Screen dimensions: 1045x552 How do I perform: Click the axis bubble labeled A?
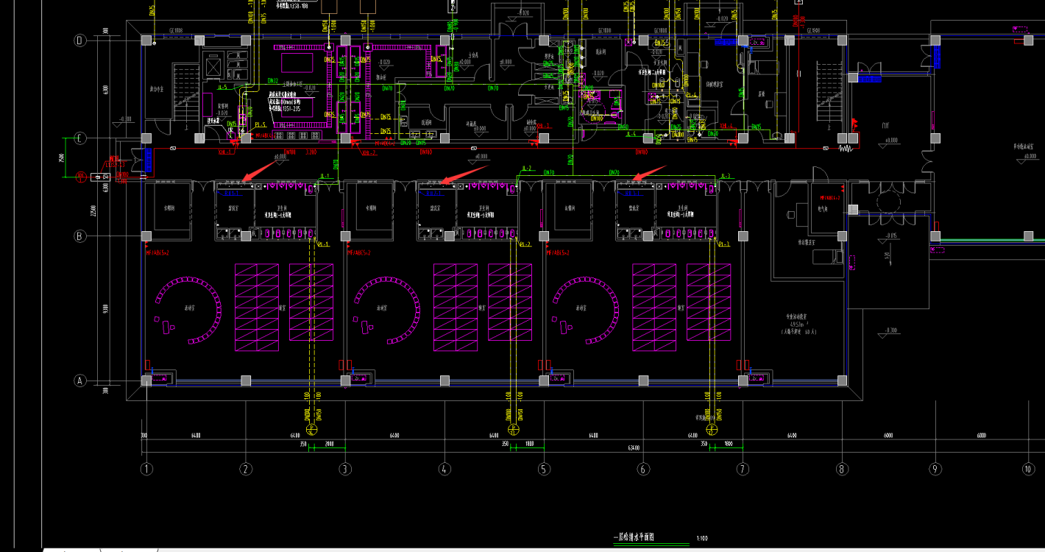[81, 381]
